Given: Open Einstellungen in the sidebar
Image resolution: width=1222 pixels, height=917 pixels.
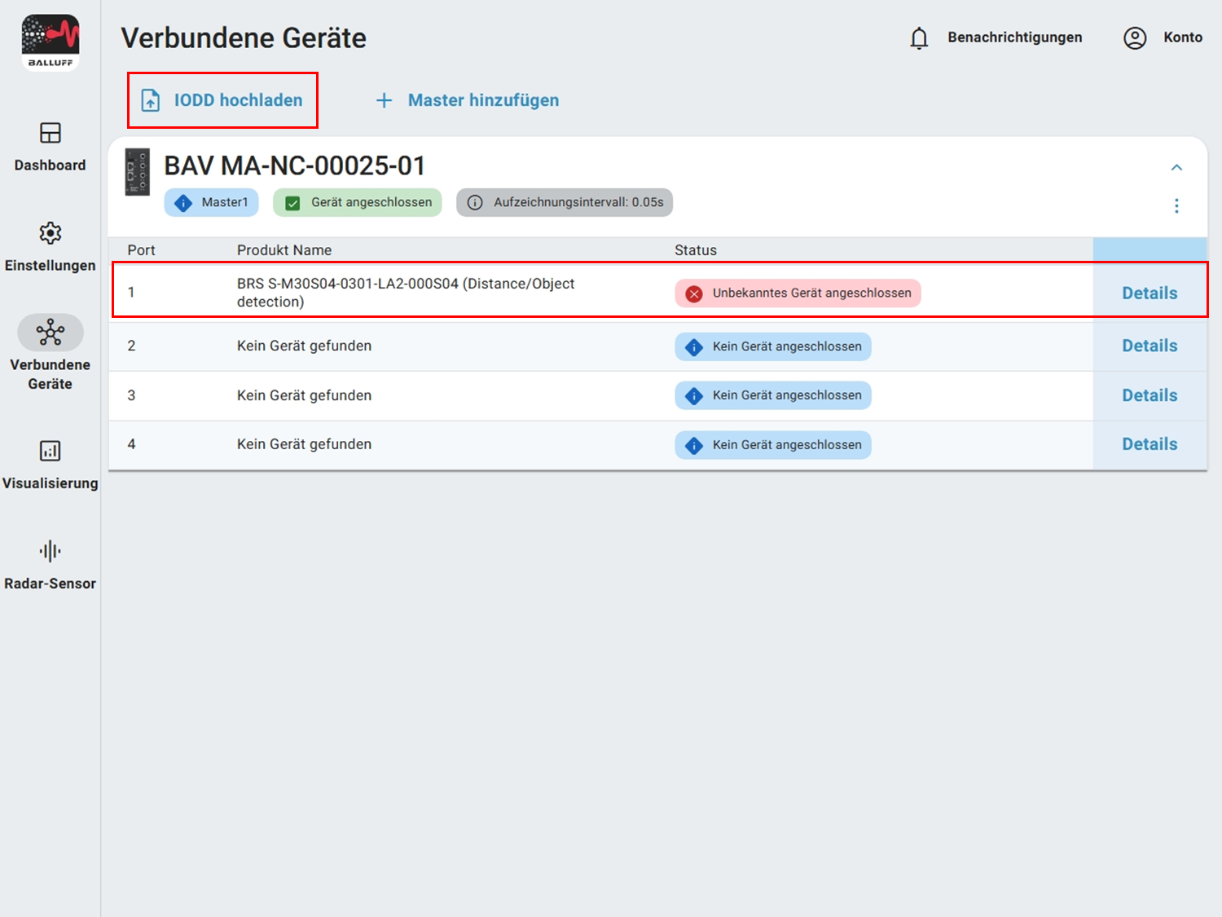Looking at the screenshot, I should [x=50, y=249].
